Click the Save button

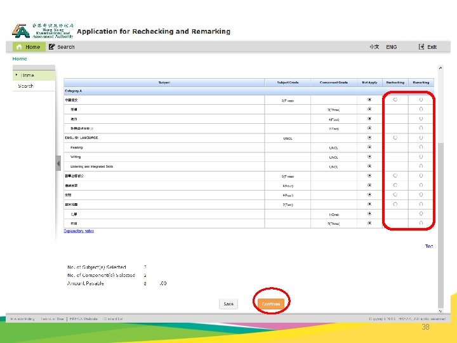coord(228,304)
